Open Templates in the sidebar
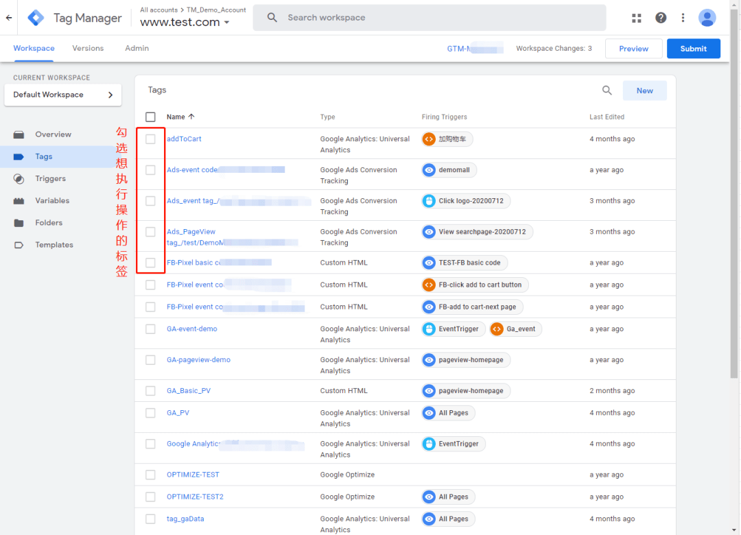The height and width of the screenshot is (535, 741). tap(54, 245)
